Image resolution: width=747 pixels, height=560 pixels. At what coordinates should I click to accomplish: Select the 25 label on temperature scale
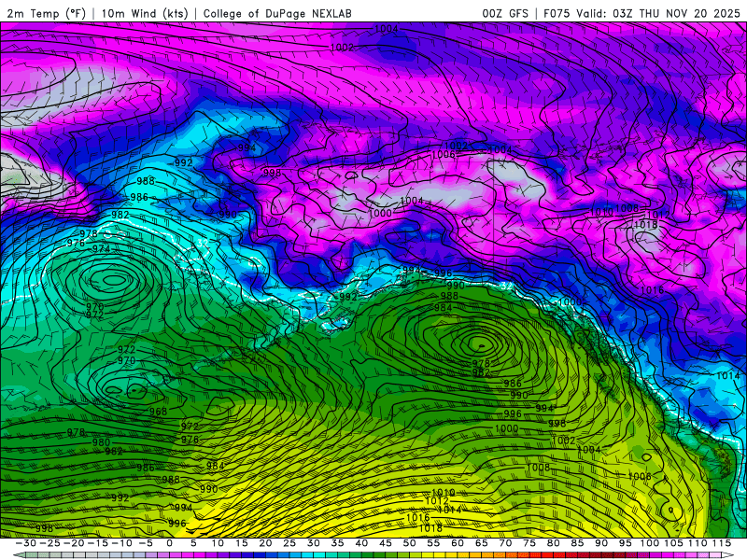(x=289, y=543)
